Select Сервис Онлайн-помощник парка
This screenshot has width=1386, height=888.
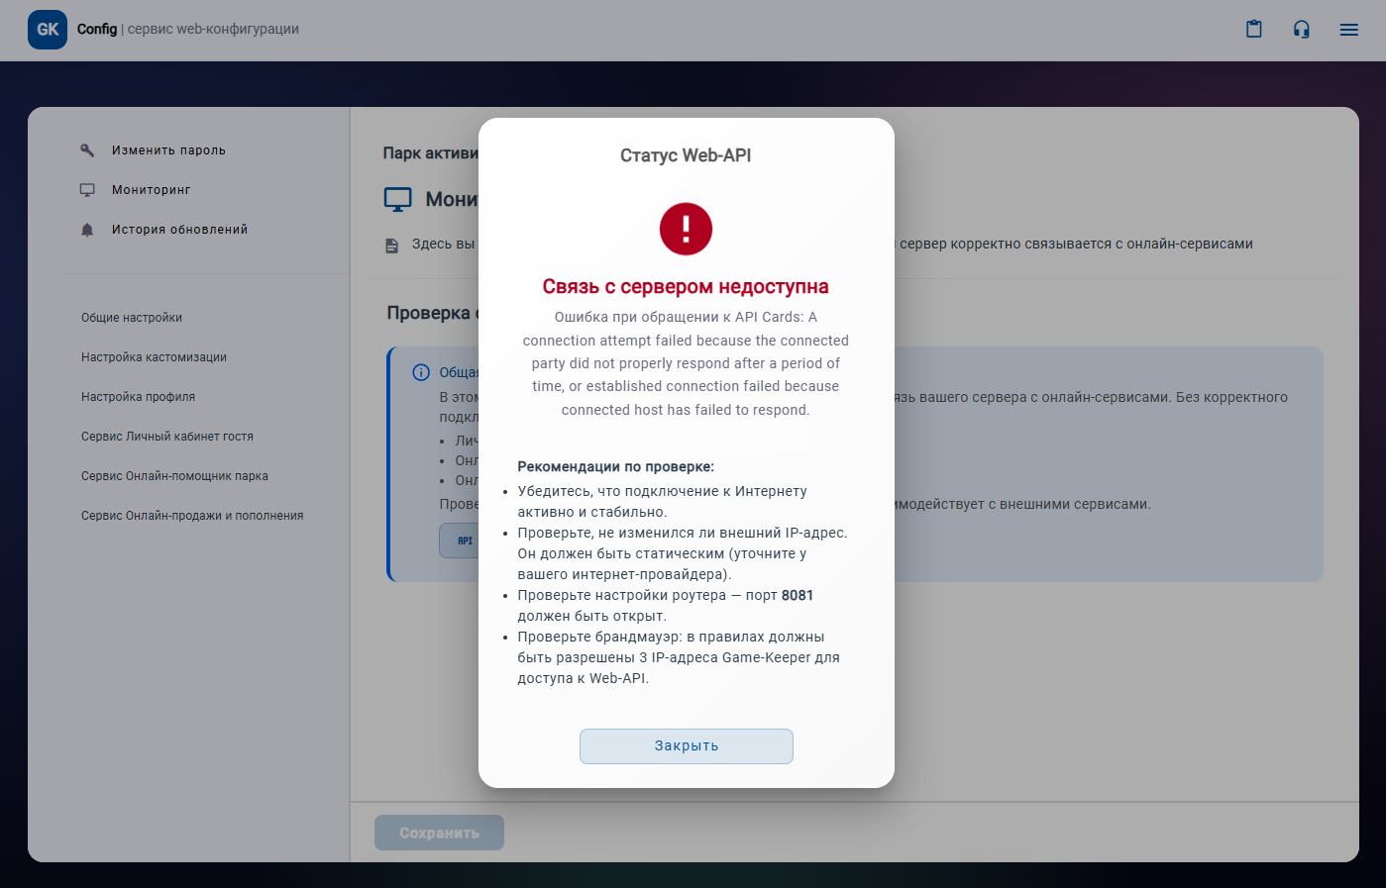click(174, 476)
